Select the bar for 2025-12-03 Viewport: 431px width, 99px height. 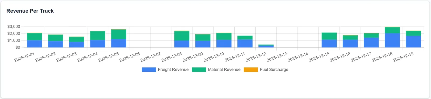pos(77,42)
